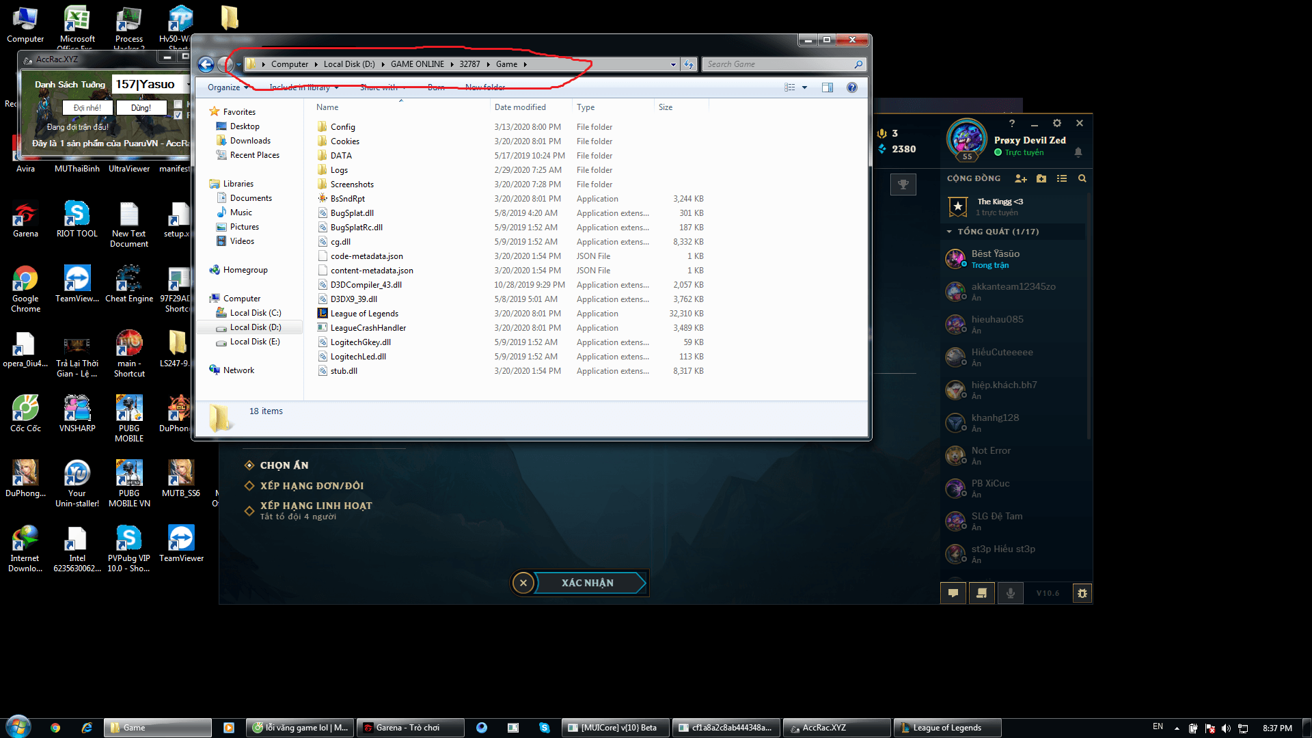Click the bug report icon button
Image resolution: width=1312 pixels, height=738 pixels.
tap(1082, 593)
